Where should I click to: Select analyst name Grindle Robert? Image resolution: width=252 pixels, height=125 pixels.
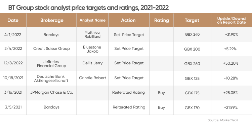click(92, 78)
